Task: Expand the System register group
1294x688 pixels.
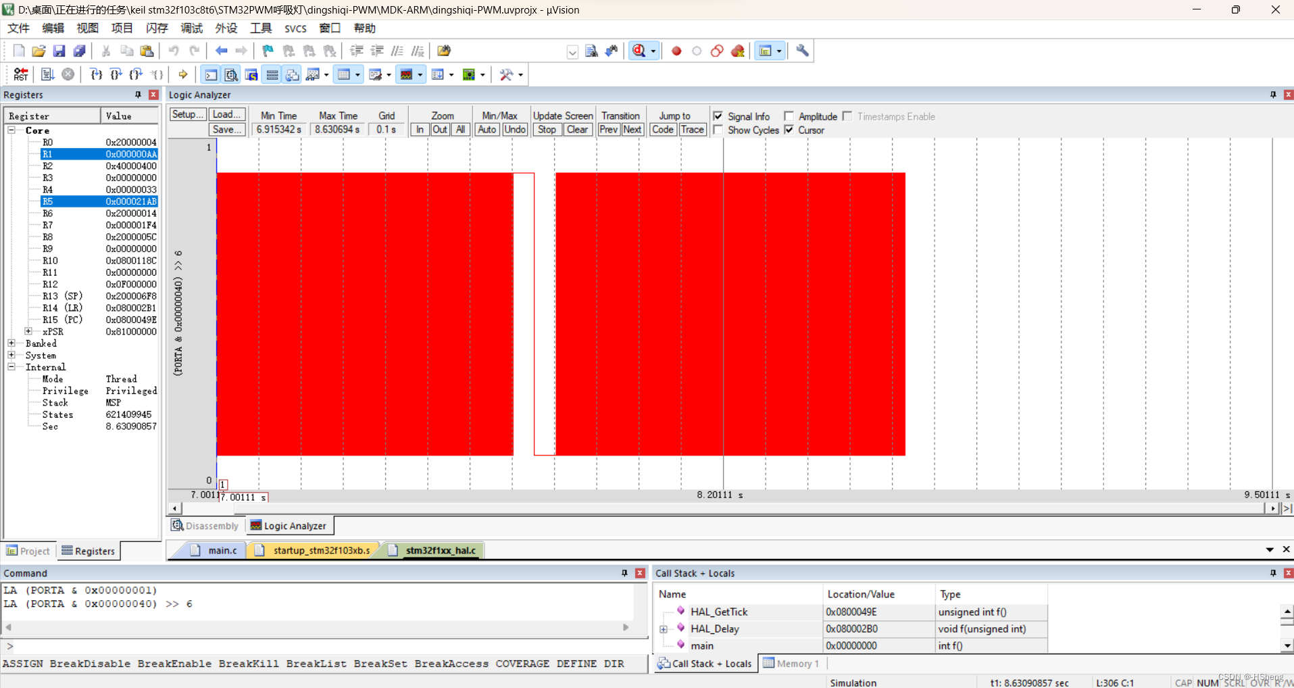Action: coord(11,355)
